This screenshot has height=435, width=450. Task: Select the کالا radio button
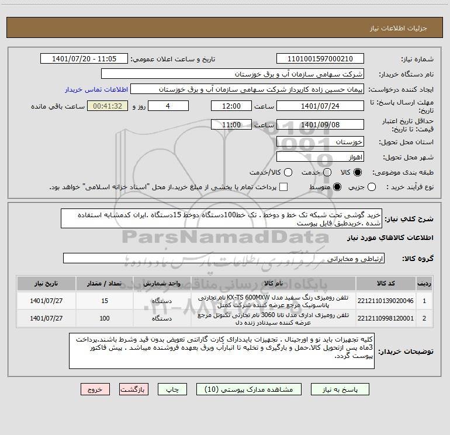(358, 172)
